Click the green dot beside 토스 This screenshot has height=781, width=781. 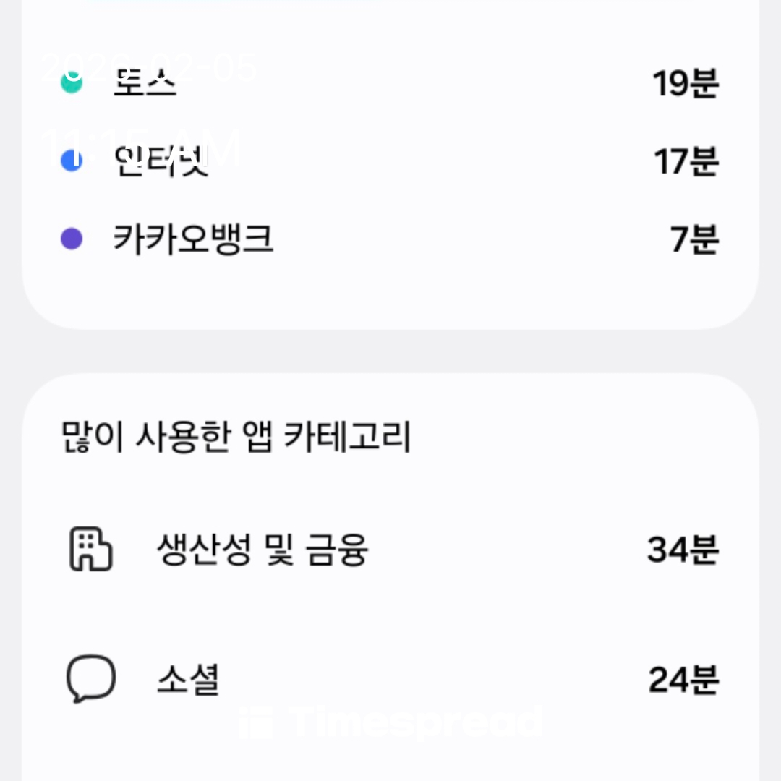(x=71, y=83)
